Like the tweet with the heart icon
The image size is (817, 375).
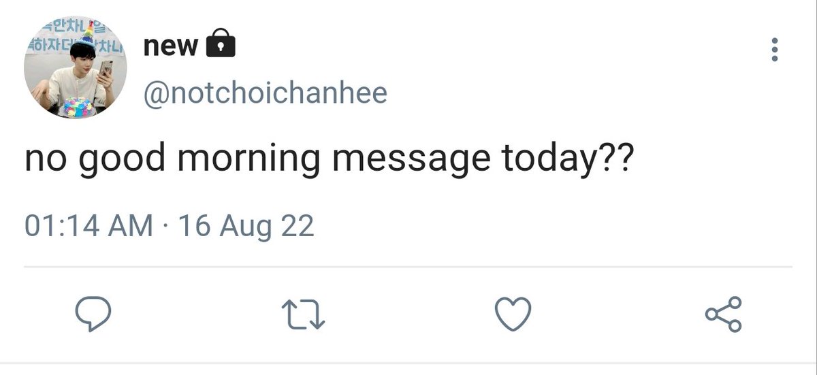tap(512, 315)
